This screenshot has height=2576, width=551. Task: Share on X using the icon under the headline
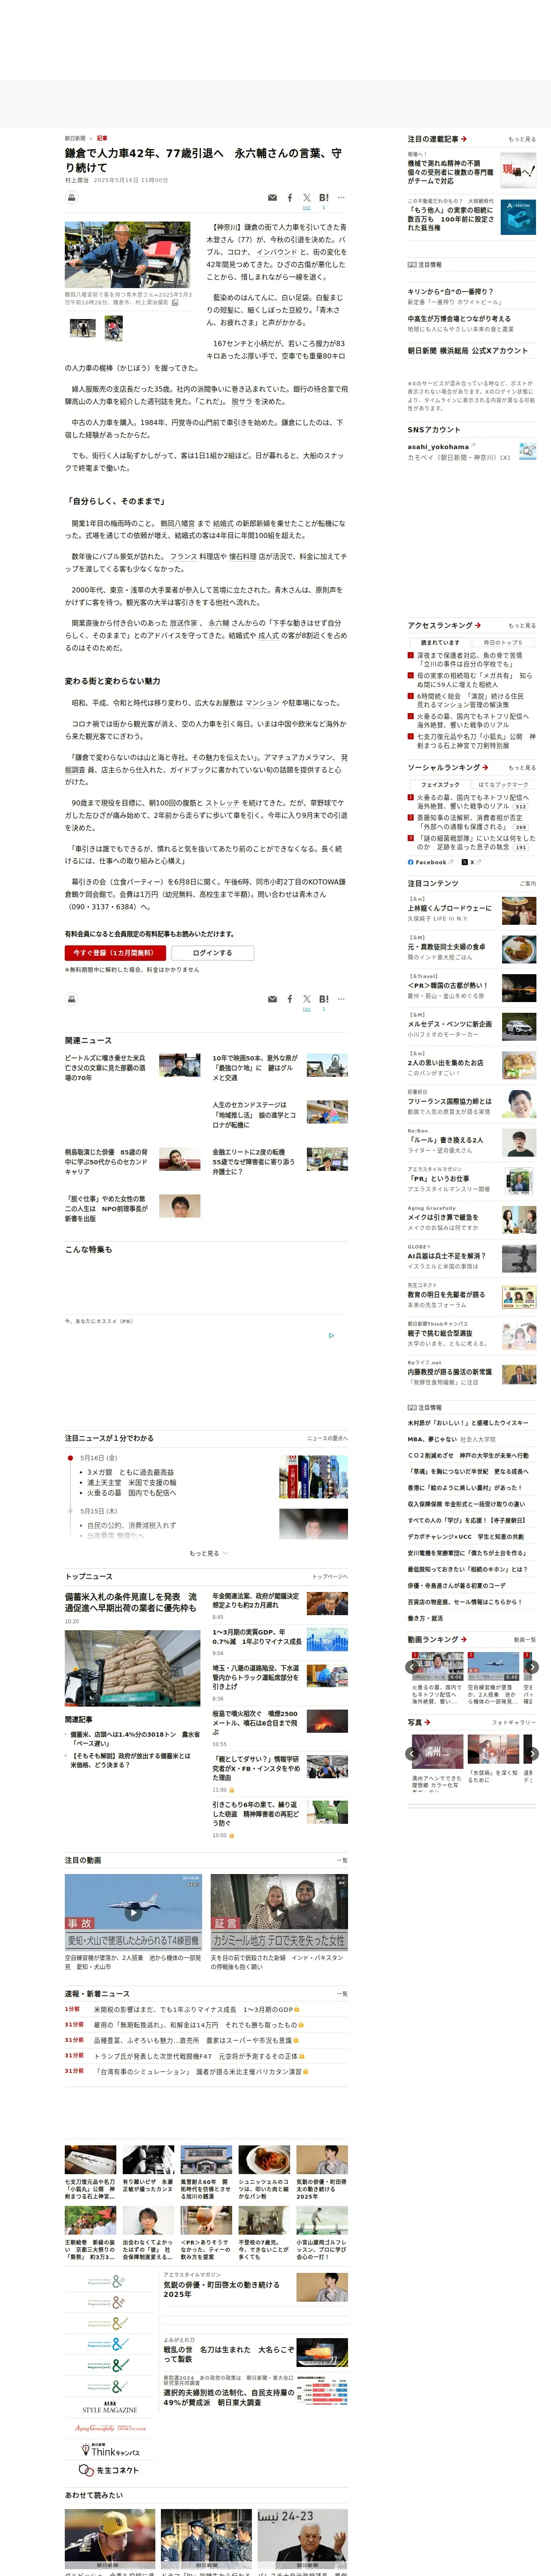click(x=307, y=198)
